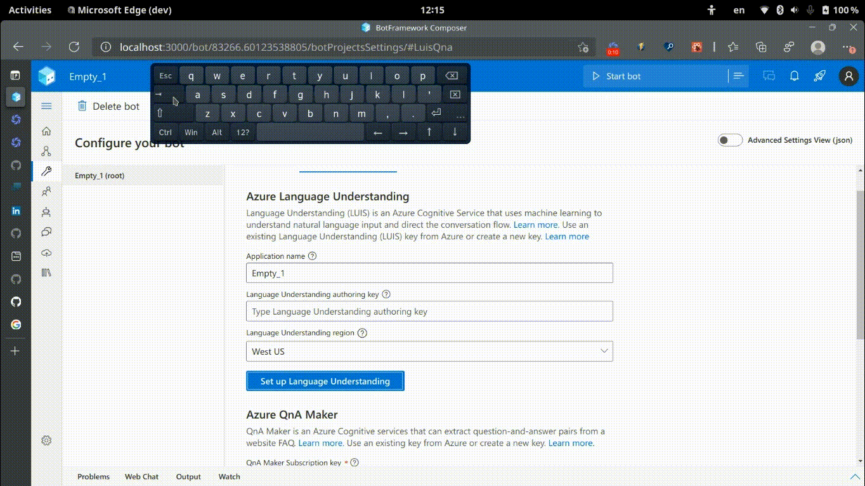The image size is (865, 486).
Task: Open Learn more link after 'create a new key' in LUIS
Action: [x=567, y=236]
